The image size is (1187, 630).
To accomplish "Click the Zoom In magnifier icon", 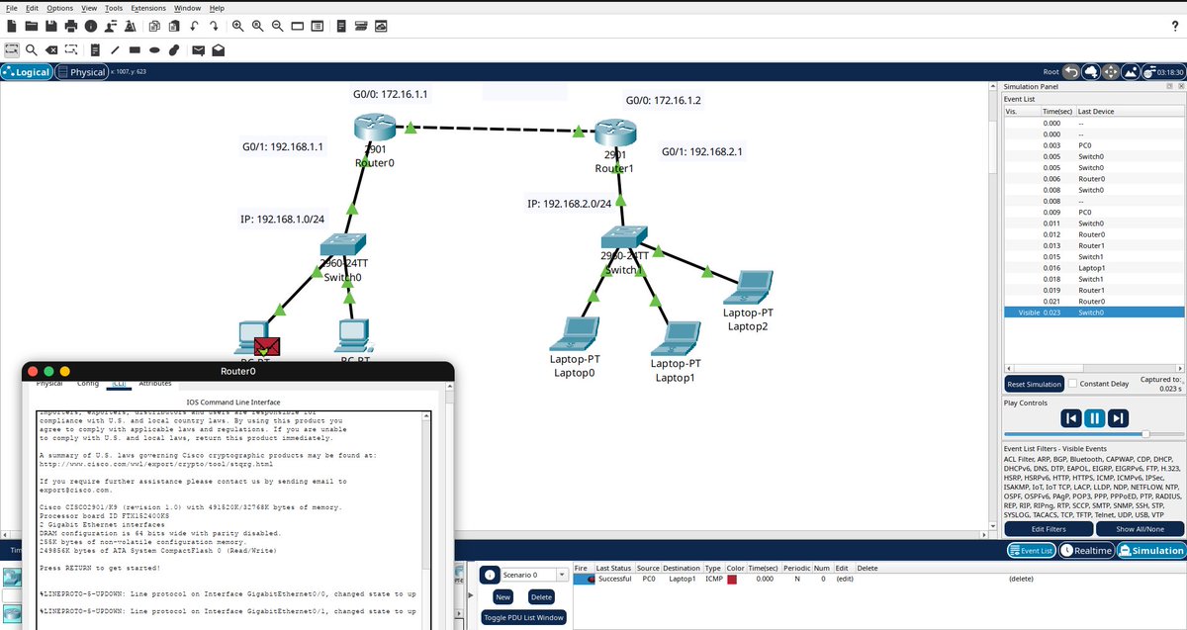I will [237, 26].
